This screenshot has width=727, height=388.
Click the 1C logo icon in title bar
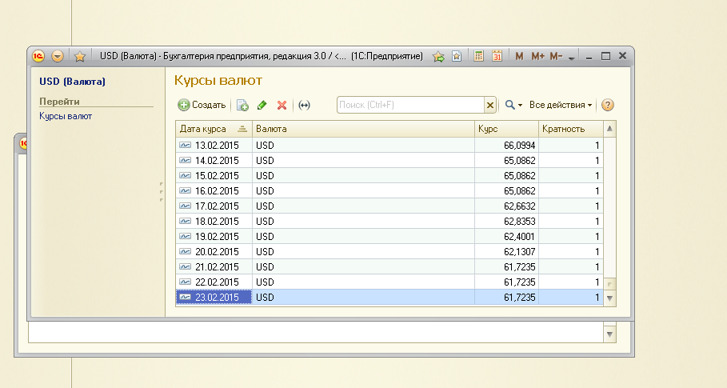[x=38, y=56]
